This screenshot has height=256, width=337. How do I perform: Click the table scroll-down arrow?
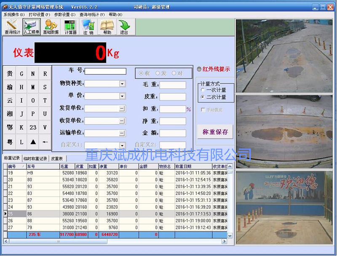click(230, 236)
